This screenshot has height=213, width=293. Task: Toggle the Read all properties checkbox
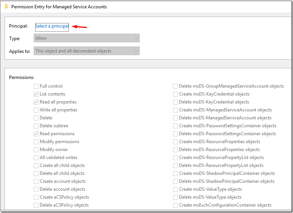click(x=36, y=102)
